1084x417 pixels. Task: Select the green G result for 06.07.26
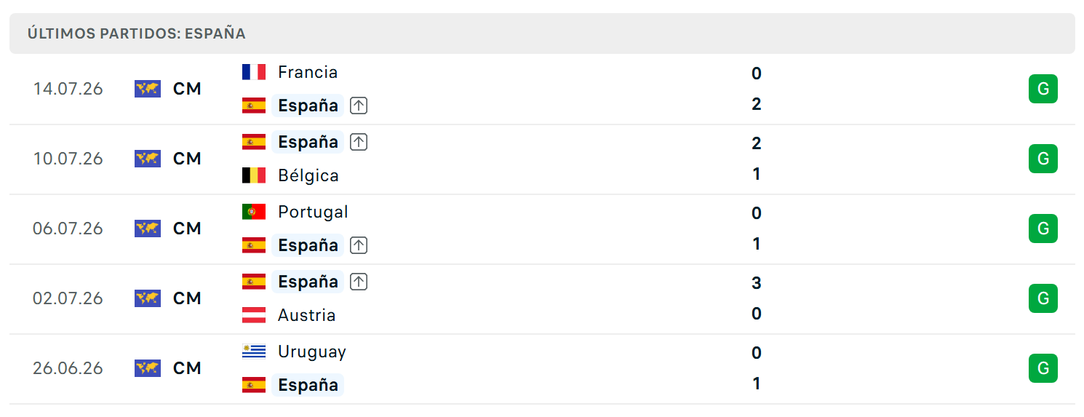point(1043,229)
